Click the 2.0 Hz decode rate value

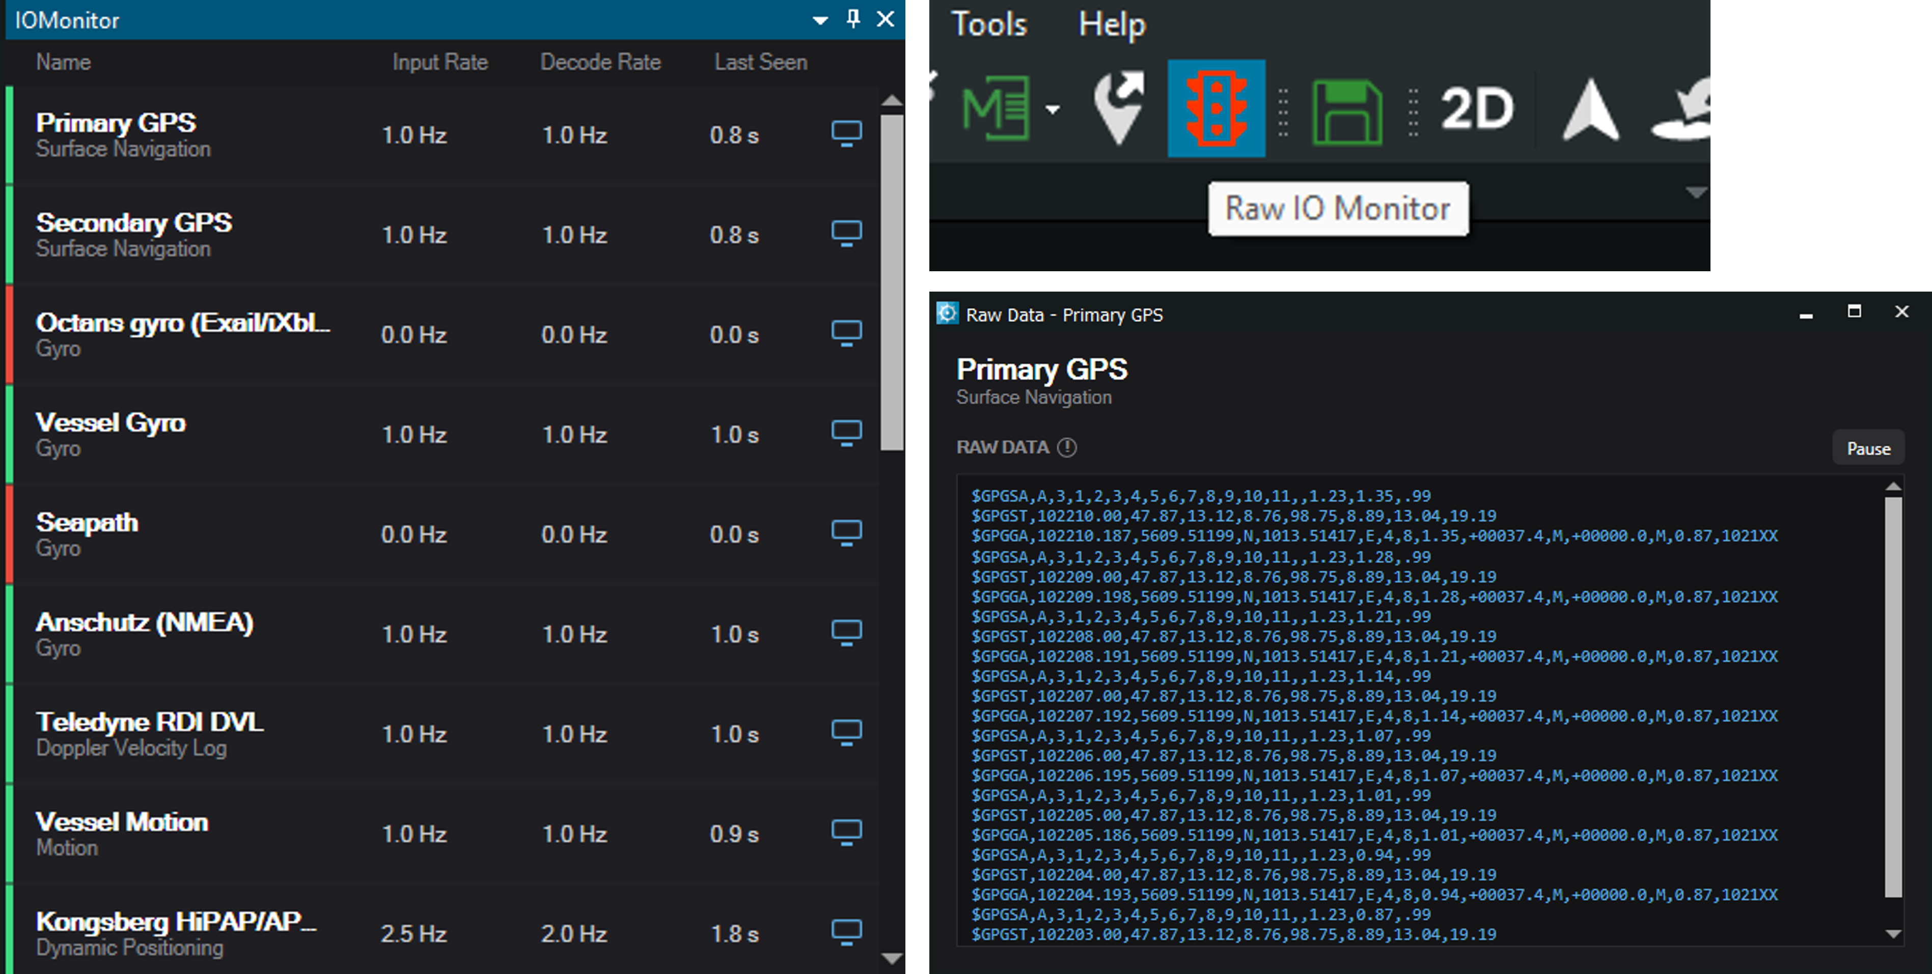point(574,933)
